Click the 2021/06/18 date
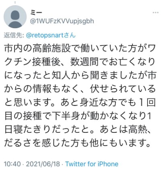This screenshot has width=163, height=173. (x=43, y=164)
